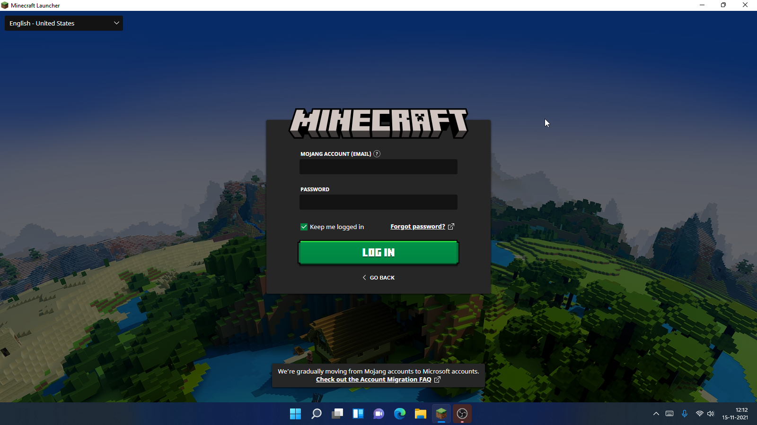757x425 pixels.
Task: Close the Minecraft Launcher window
Action: pyautogui.click(x=745, y=5)
